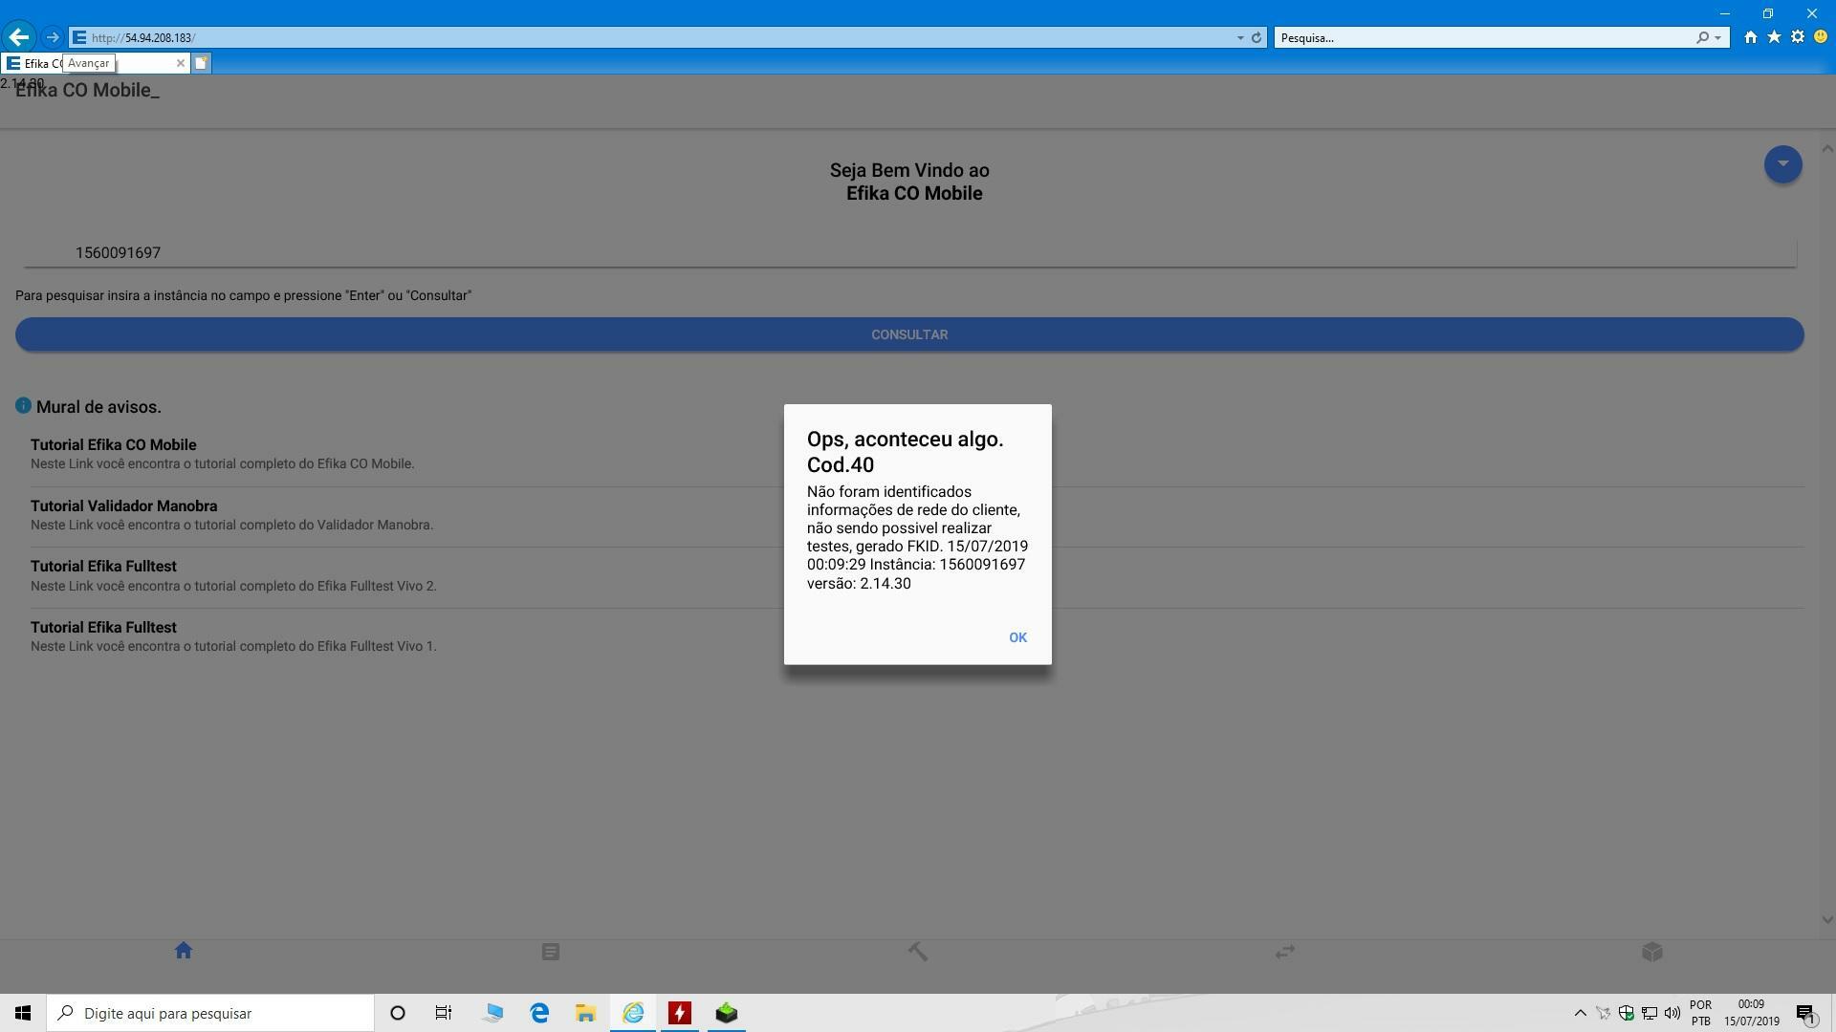Click the CONSULTAR button
The width and height of the screenshot is (1836, 1032).
(909, 334)
